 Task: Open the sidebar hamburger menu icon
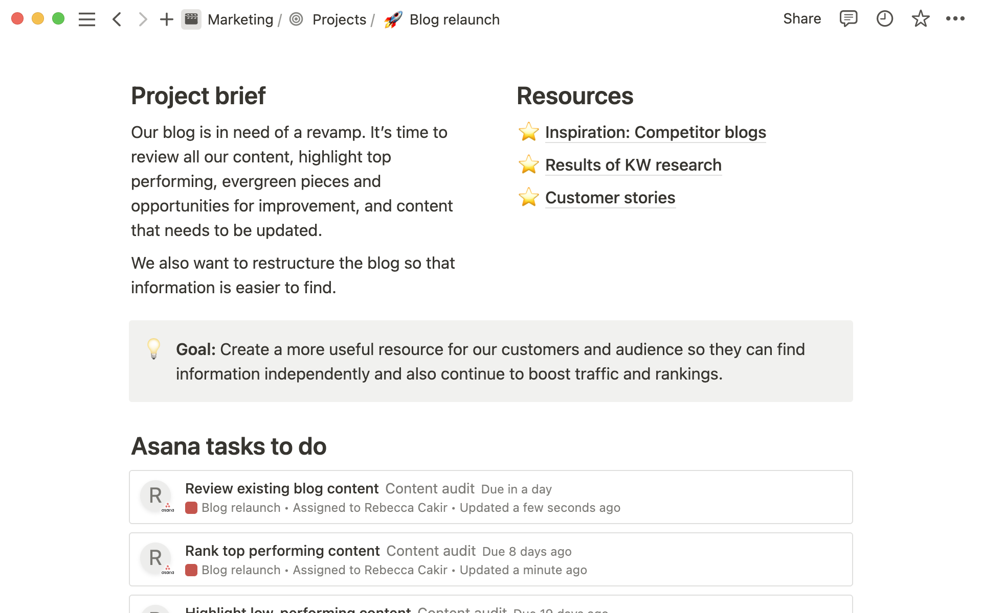87,20
